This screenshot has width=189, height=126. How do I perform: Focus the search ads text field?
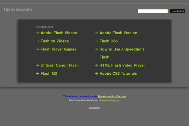153,11
